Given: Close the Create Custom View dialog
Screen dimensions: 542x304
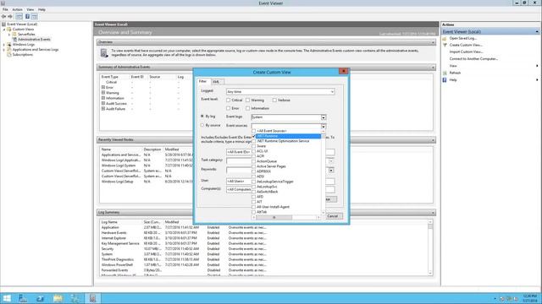Looking at the screenshot, I should tap(343, 71).
